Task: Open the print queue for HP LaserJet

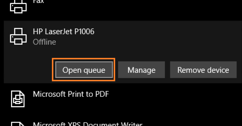Action: coord(84,70)
